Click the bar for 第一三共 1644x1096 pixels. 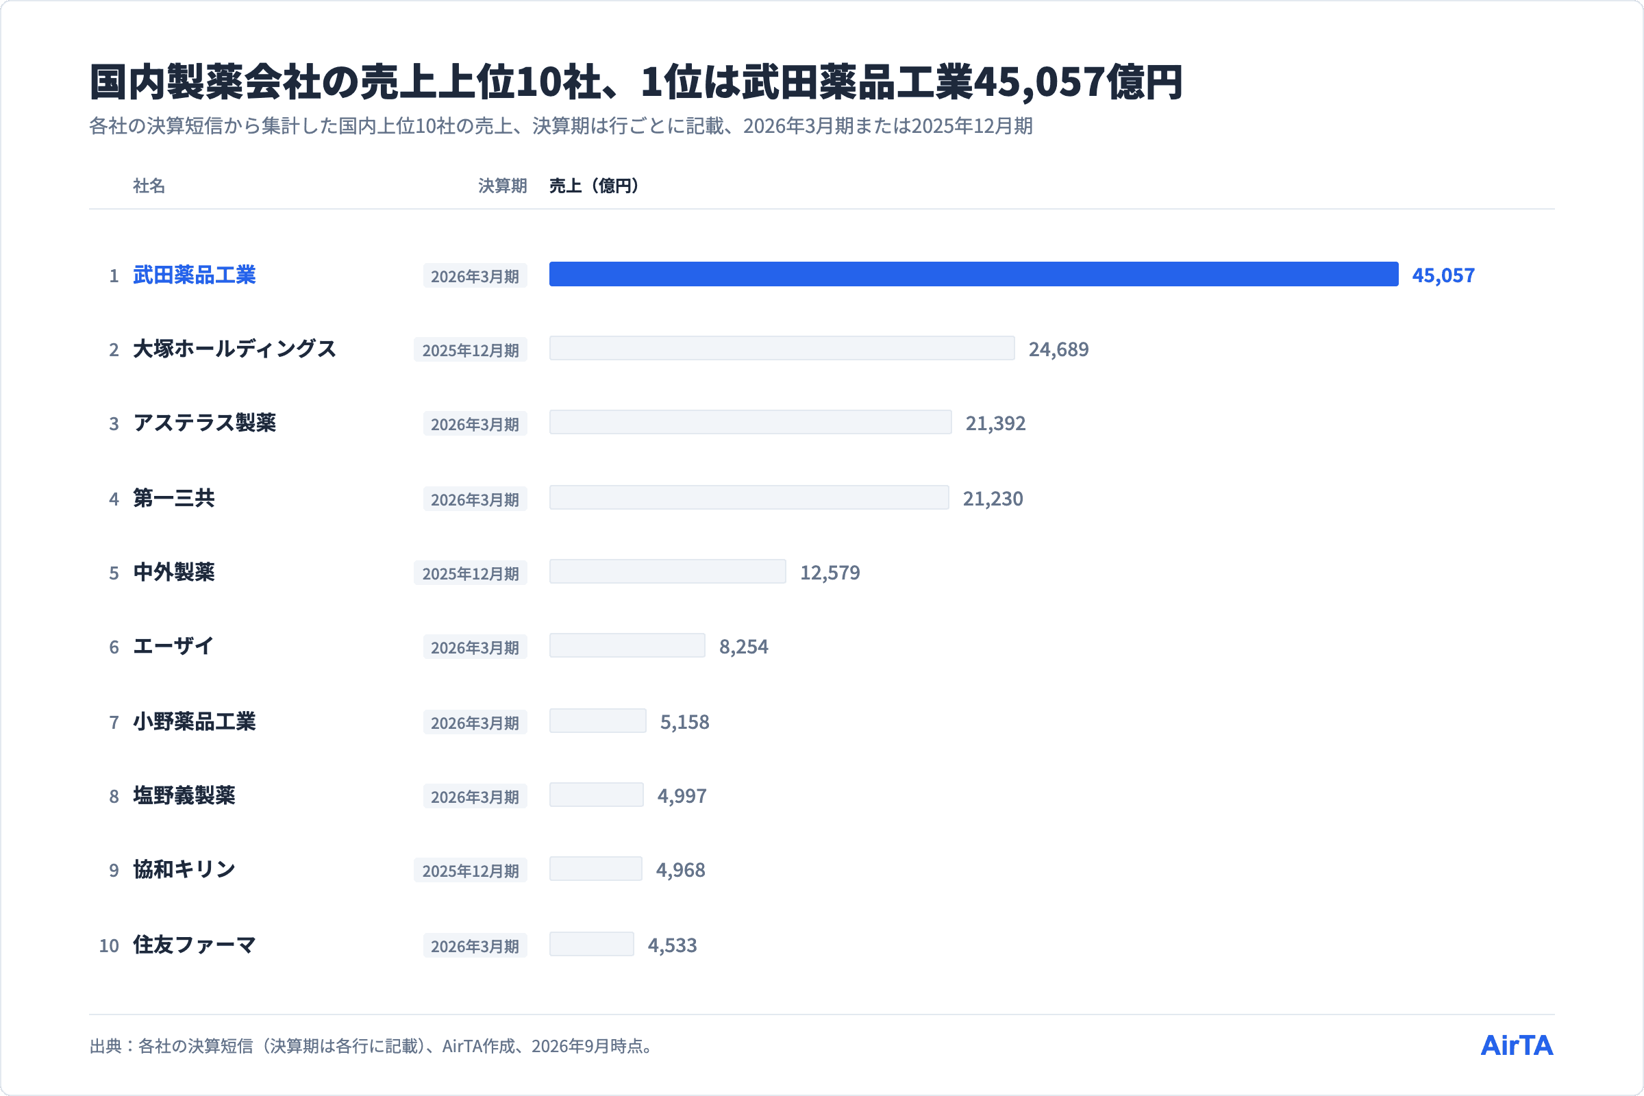point(749,498)
